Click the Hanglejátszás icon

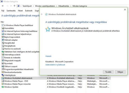[3, 46]
